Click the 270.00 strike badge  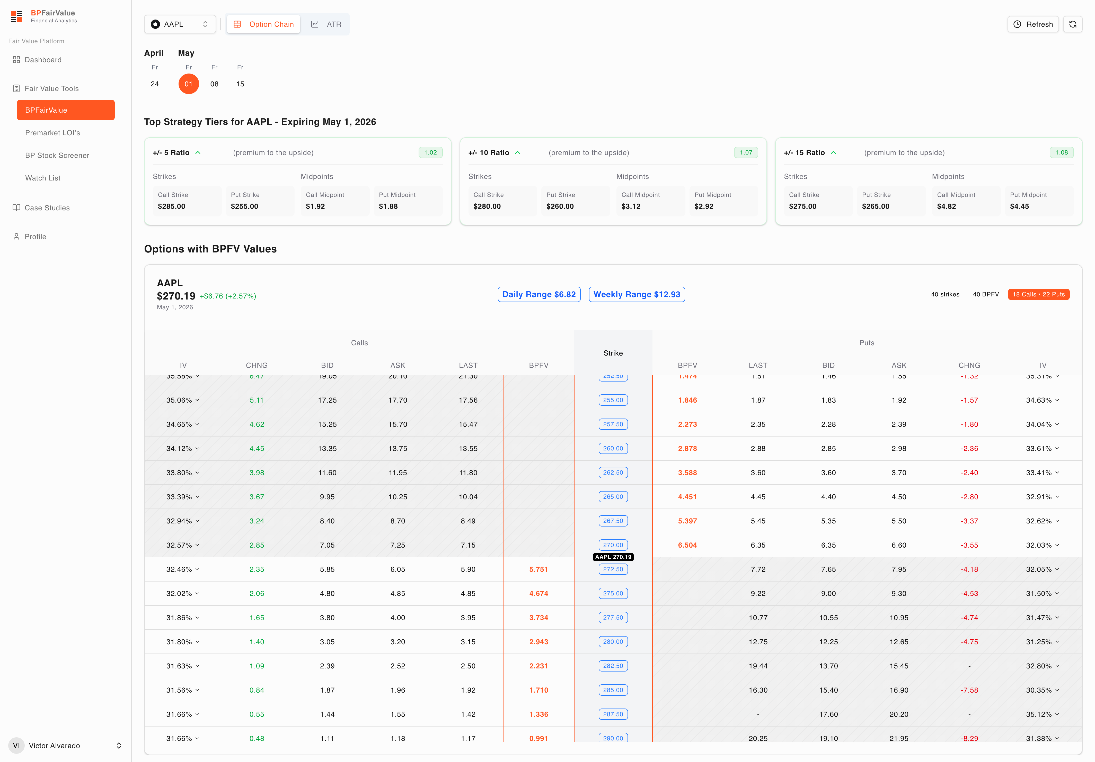tap(613, 545)
